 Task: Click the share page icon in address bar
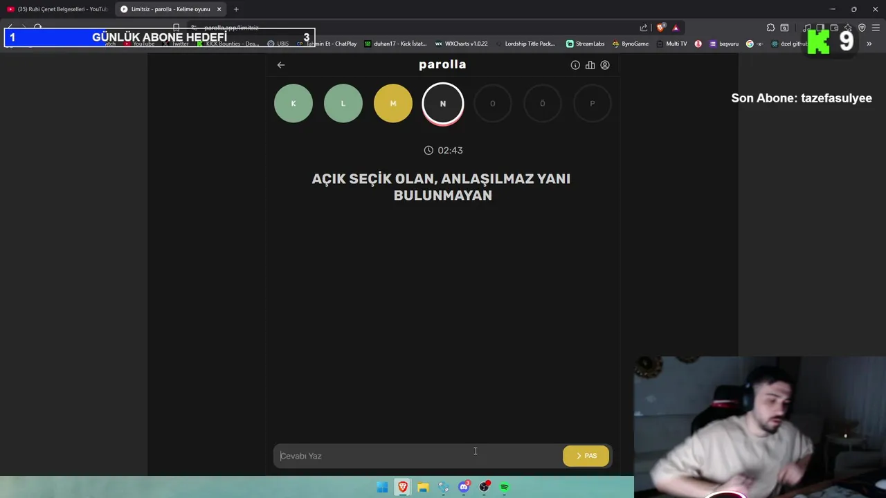tap(644, 28)
